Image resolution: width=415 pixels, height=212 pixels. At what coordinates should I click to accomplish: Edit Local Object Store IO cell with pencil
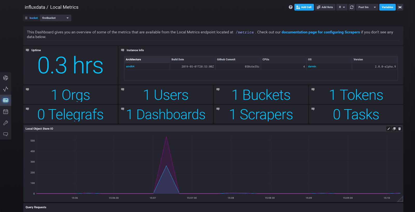389,129
